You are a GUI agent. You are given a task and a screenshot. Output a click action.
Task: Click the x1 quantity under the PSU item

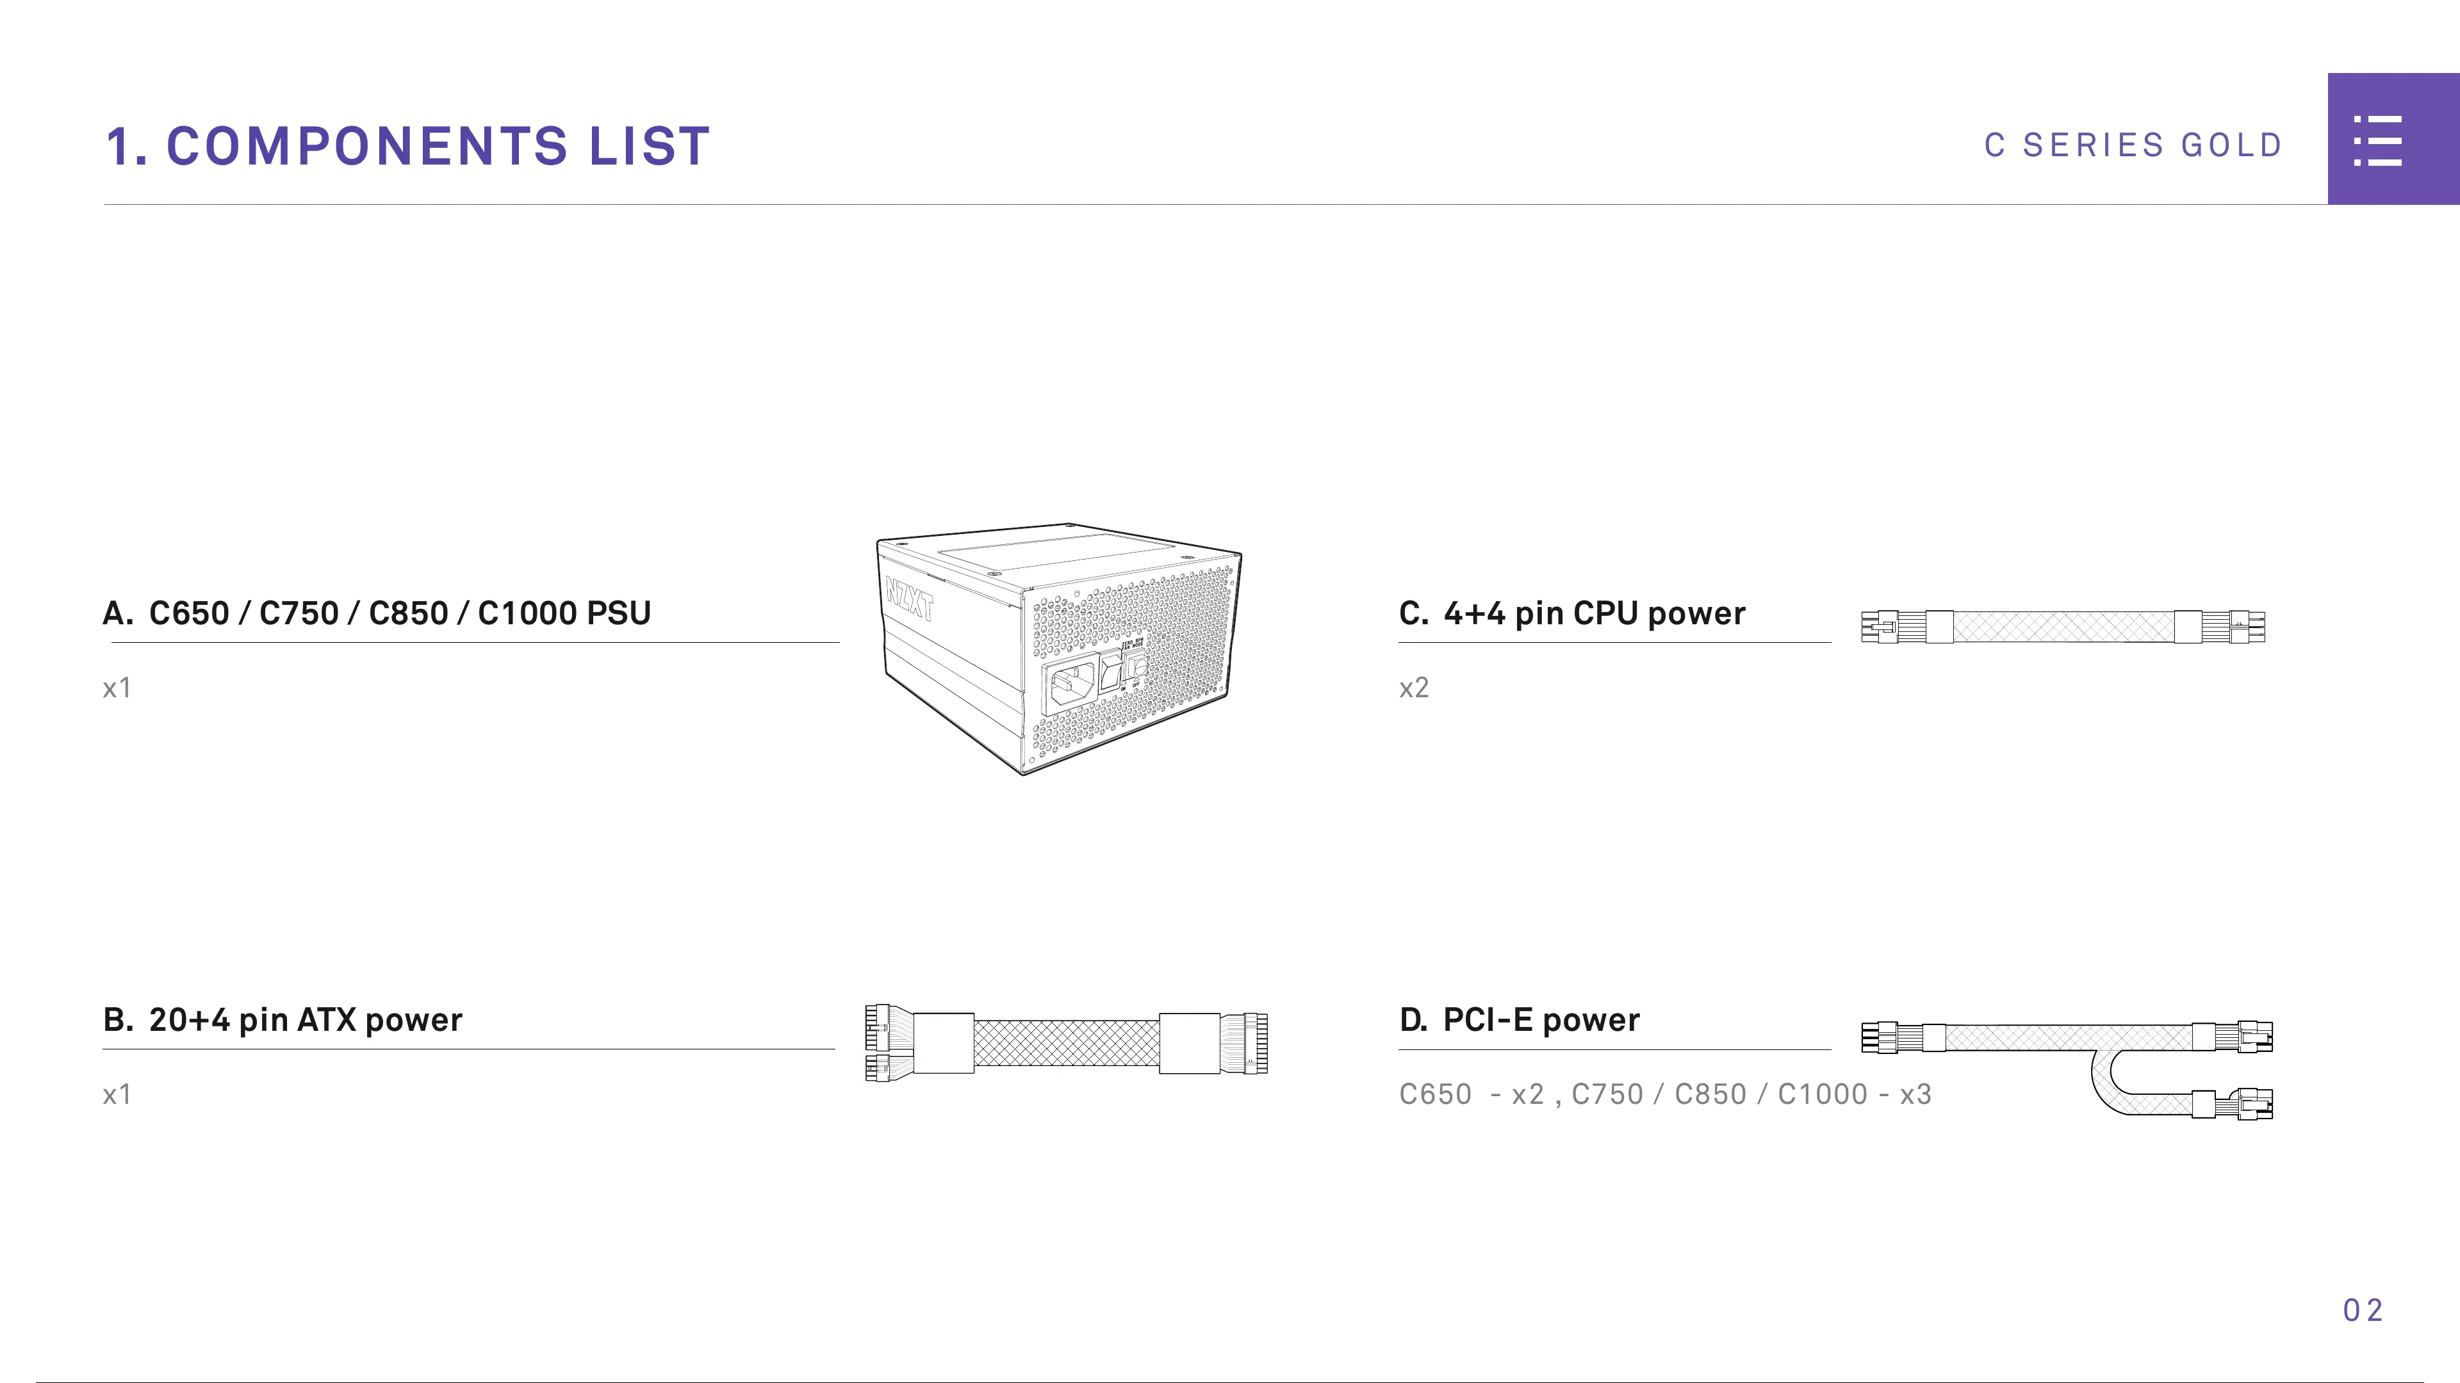coord(117,687)
